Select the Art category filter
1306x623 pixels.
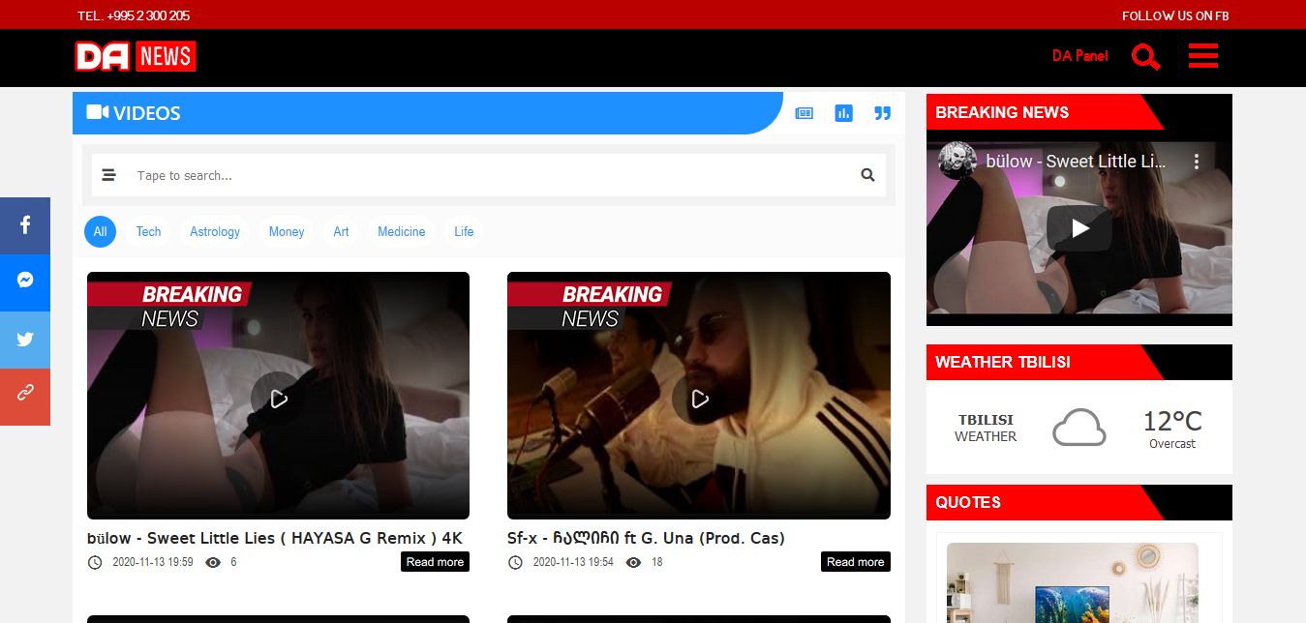pos(341,231)
